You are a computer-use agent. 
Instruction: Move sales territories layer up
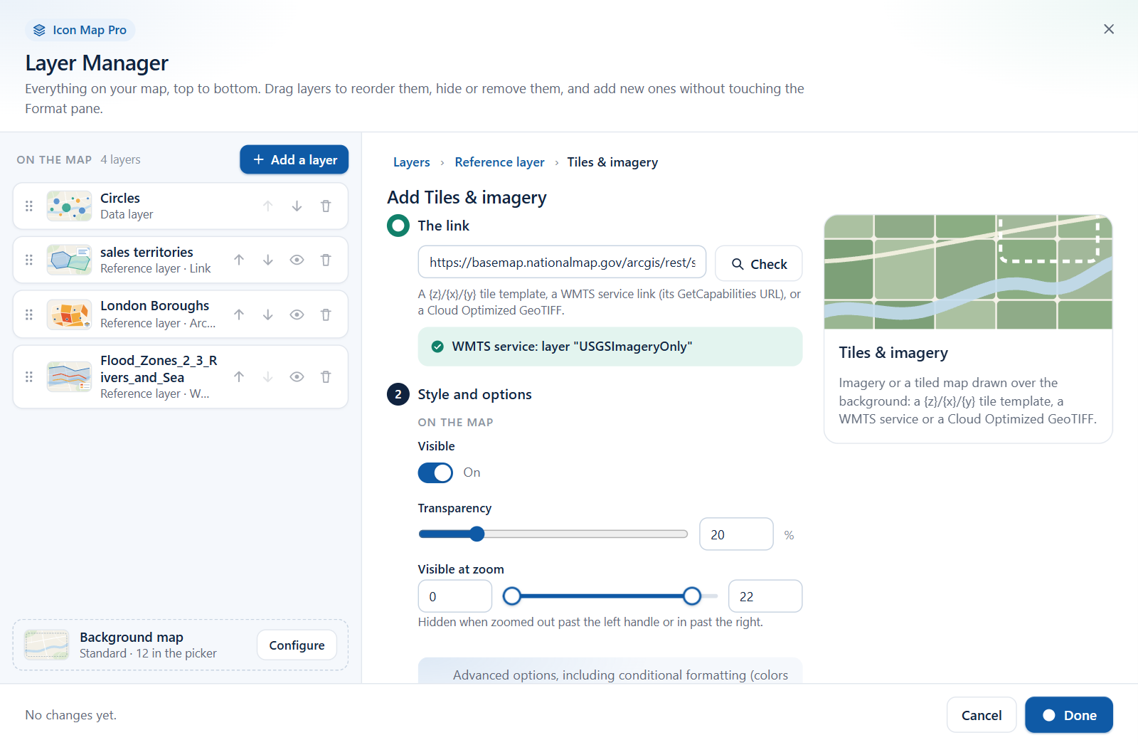[x=239, y=260]
